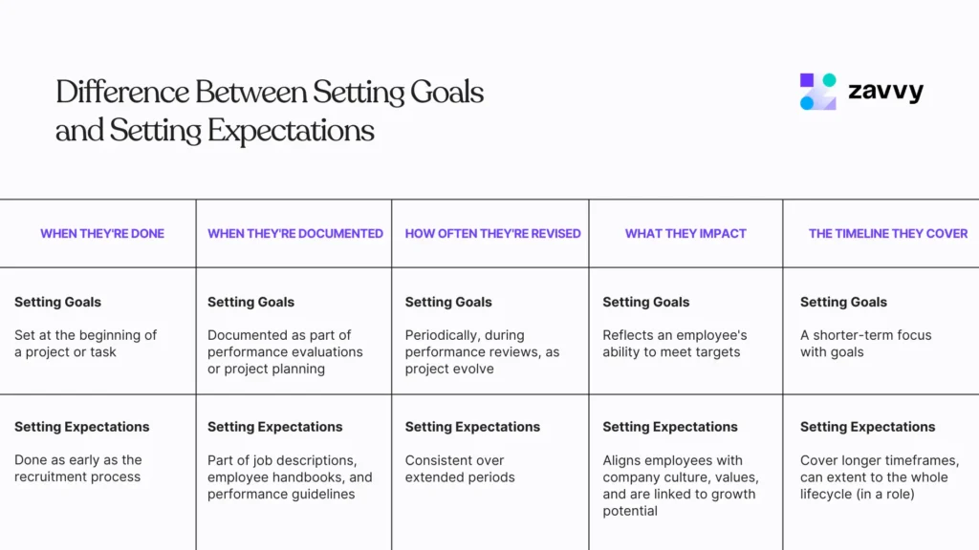Click 'Done as early as the recruitment process'
The width and height of the screenshot is (979, 550).
pos(78,468)
